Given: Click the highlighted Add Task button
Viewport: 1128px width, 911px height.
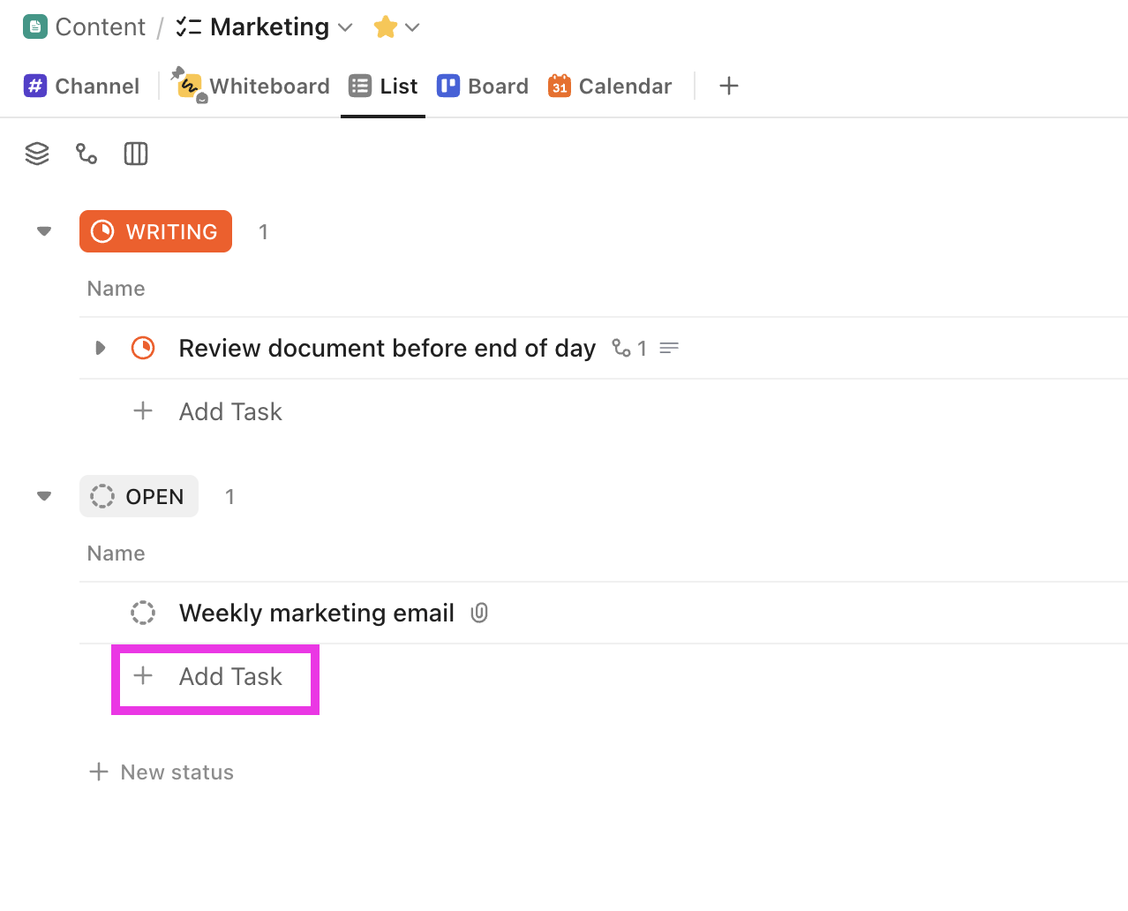Looking at the screenshot, I should (215, 677).
